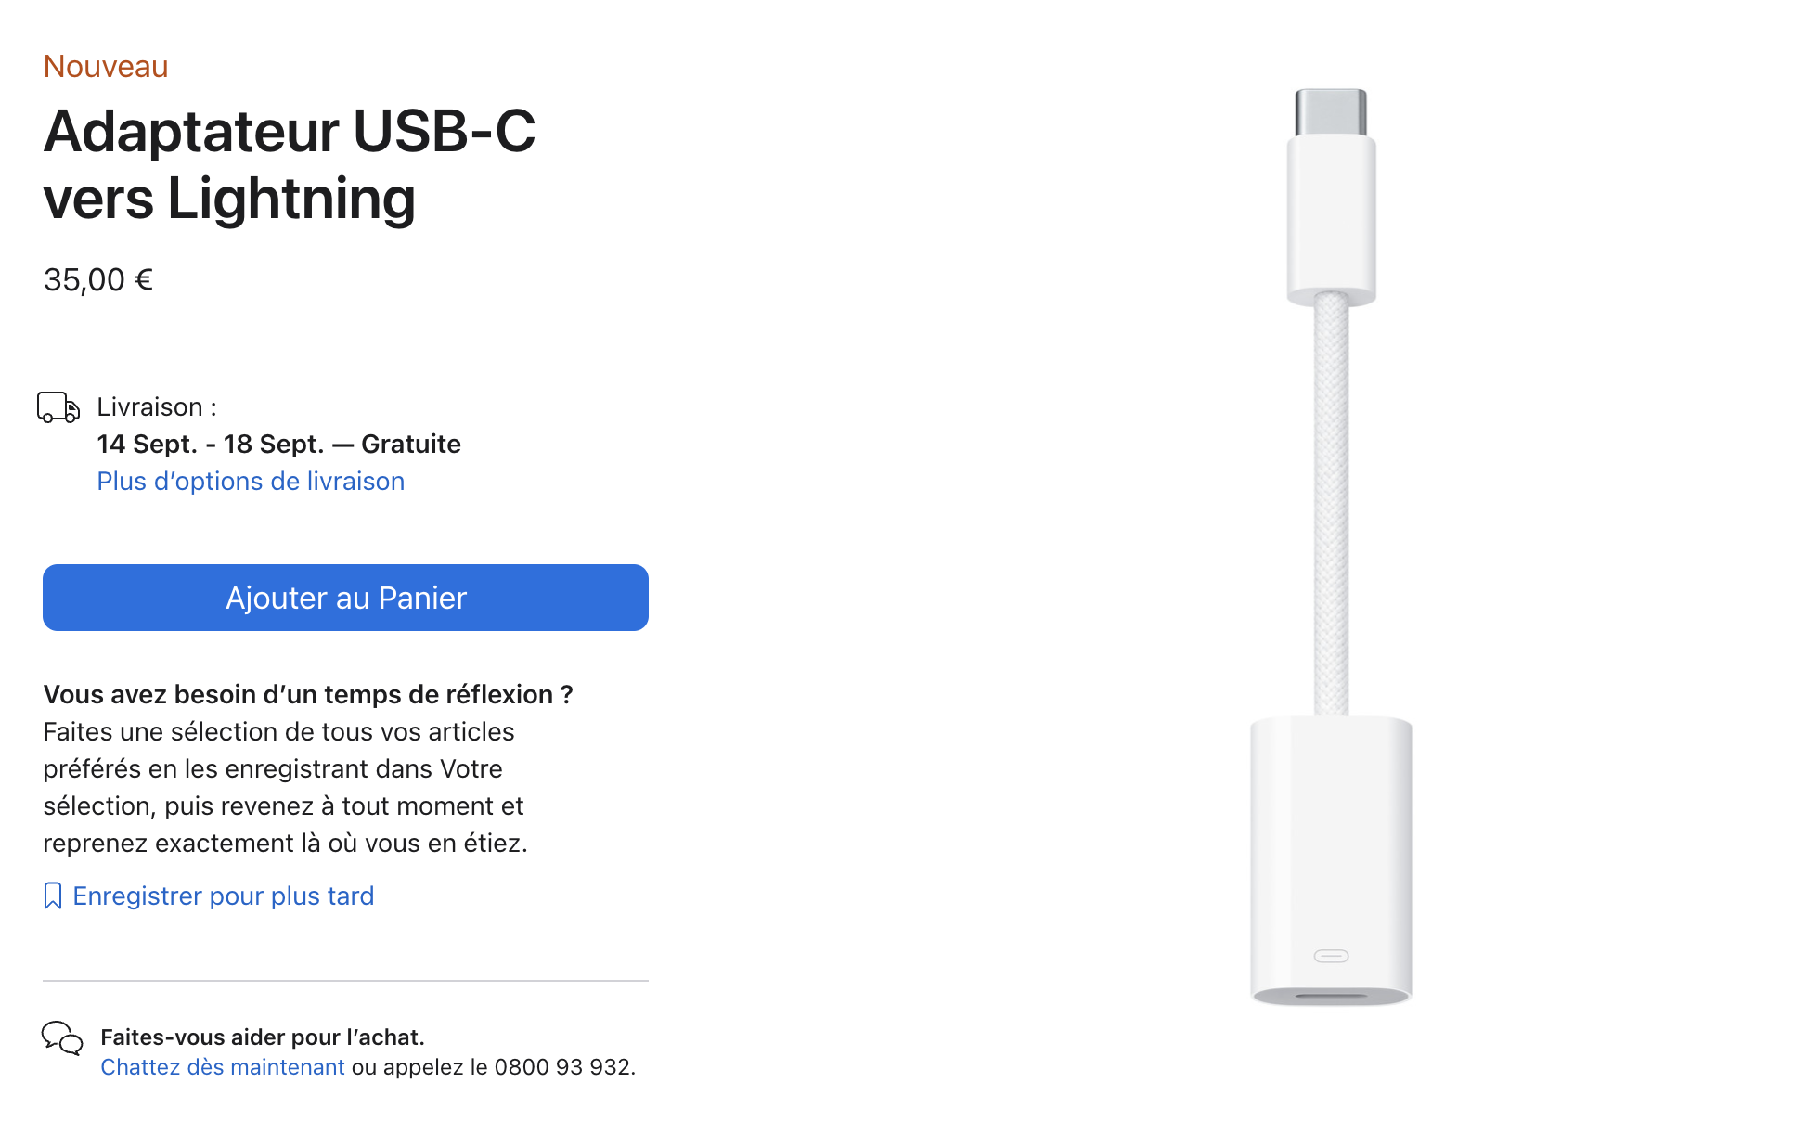Start chat with Chattez dès maintenant
1806x1121 pixels.
tap(223, 1067)
